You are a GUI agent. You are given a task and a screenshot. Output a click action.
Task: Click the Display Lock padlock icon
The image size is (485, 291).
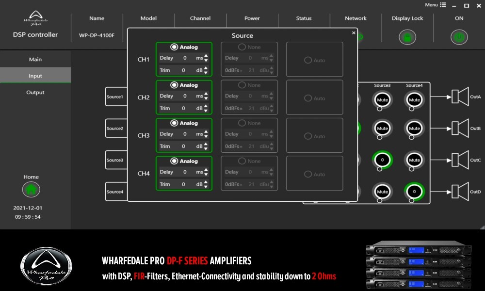pos(407,37)
